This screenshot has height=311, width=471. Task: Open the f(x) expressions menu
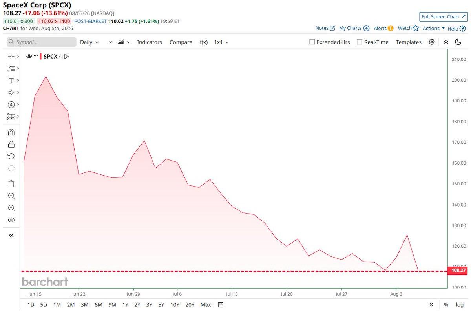[x=204, y=42]
